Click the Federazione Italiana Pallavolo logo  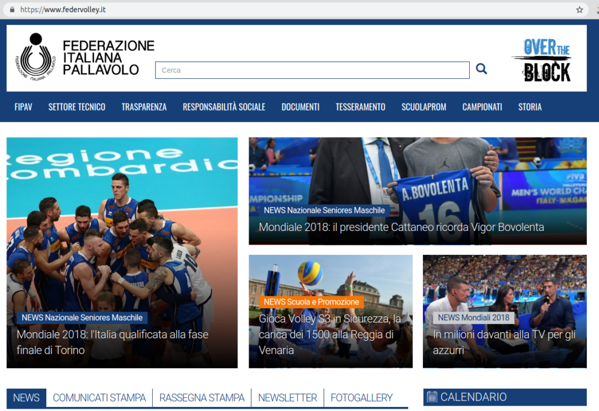click(85, 58)
